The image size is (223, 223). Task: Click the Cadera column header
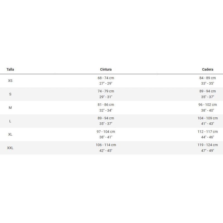[x=207, y=69]
